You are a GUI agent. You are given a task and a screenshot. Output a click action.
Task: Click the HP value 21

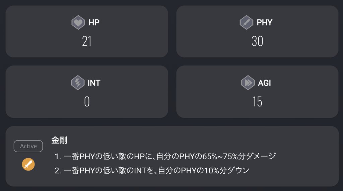(x=87, y=41)
